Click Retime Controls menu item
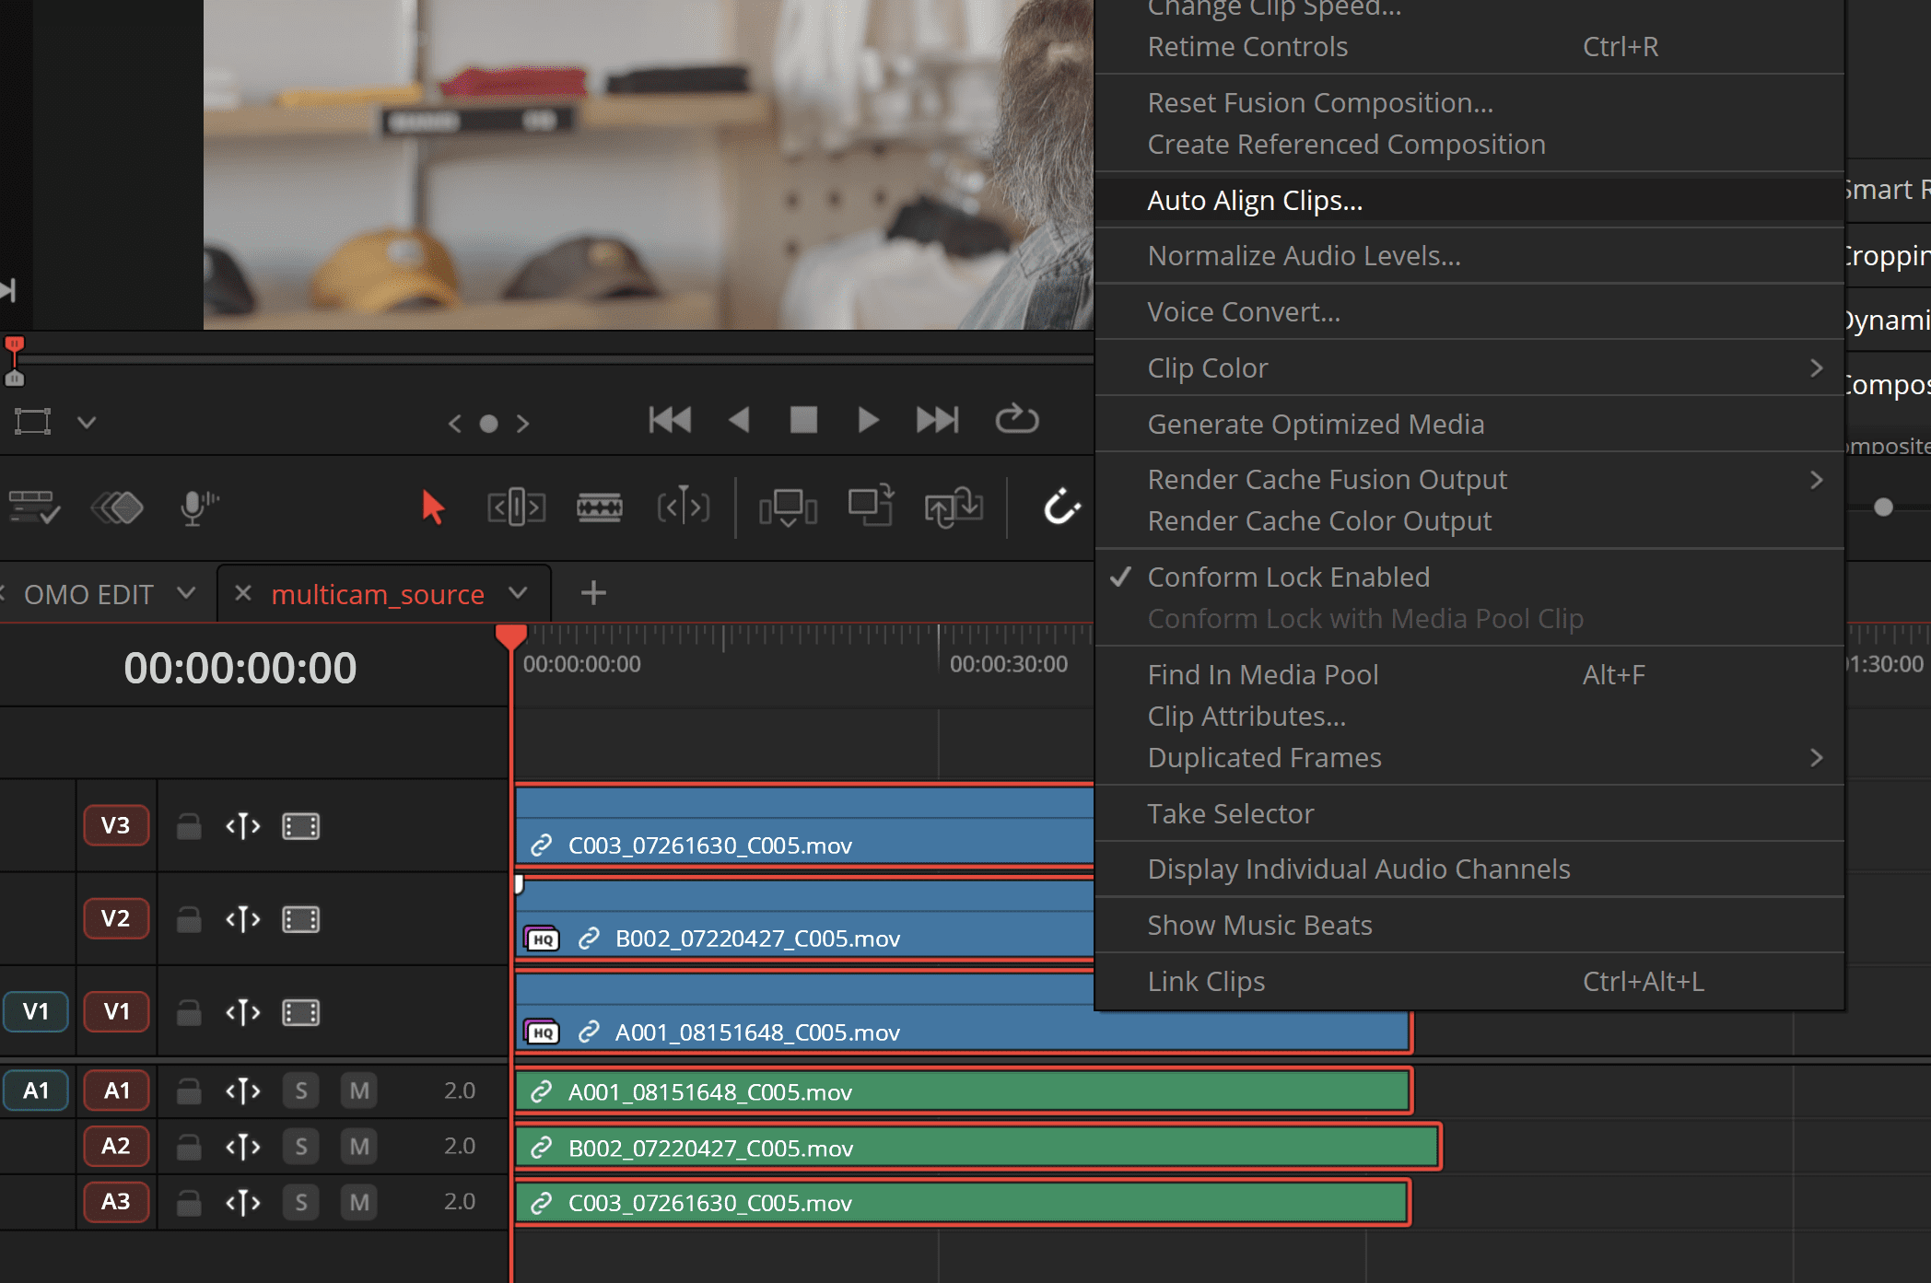The height and width of the screenshot is (1283, 1931). [1469, 47]
